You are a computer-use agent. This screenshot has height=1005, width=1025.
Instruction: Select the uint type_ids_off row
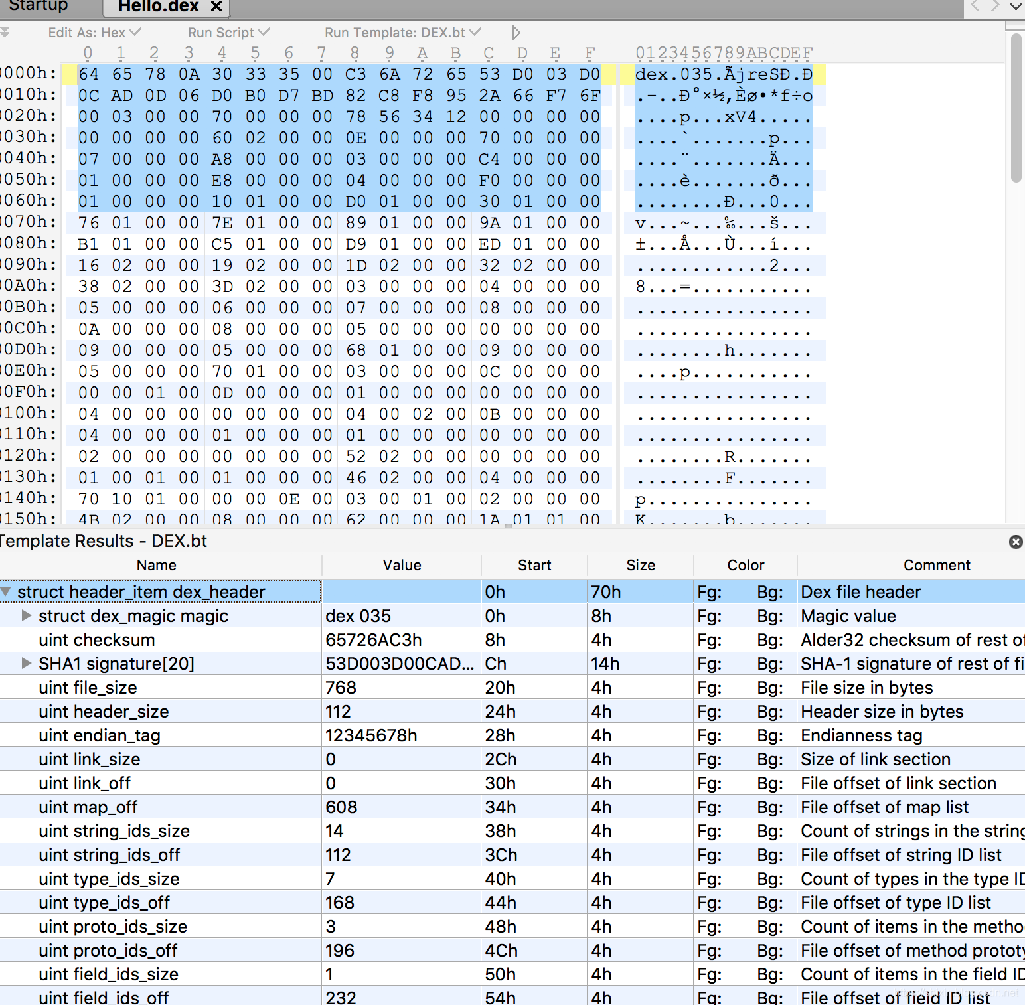512,902
